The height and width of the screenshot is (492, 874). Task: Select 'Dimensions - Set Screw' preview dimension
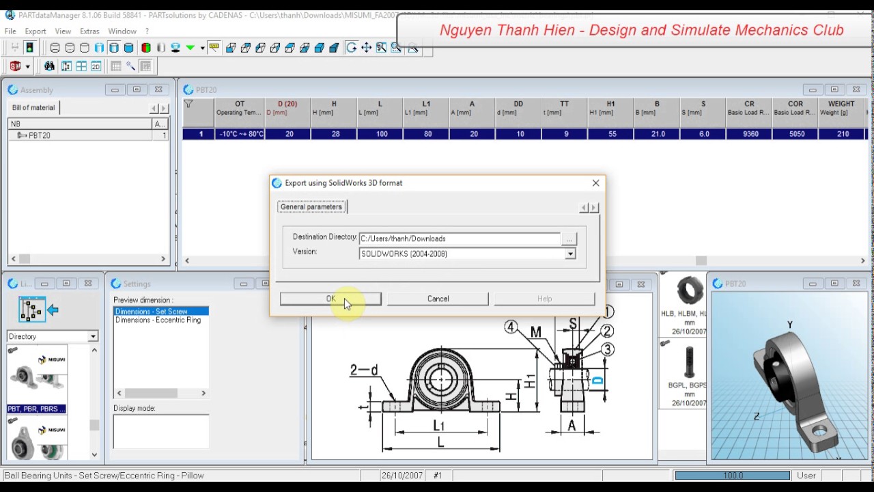pos(161,312)
